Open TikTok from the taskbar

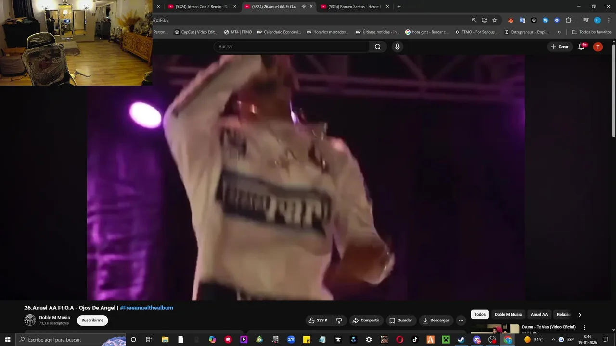415,340
